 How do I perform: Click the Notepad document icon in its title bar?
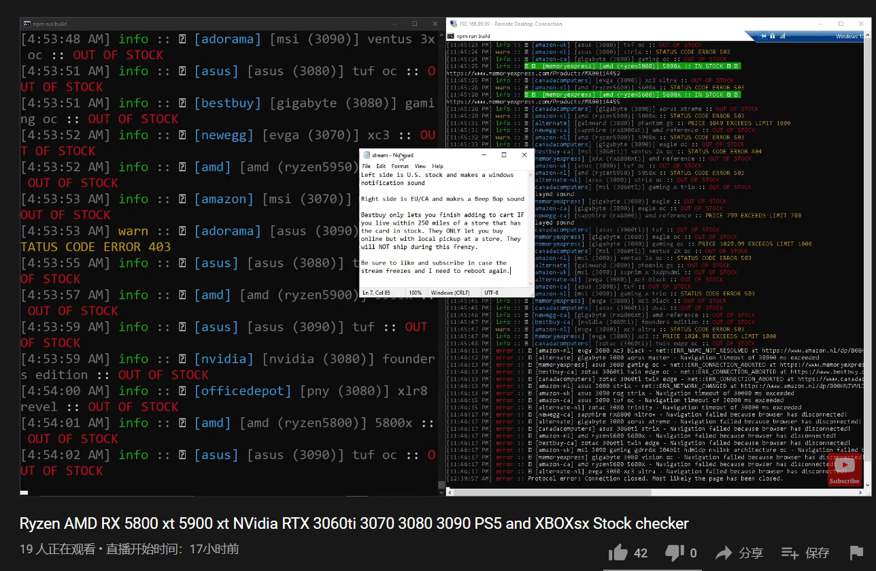pyautogui.click(x=367, y=155)
